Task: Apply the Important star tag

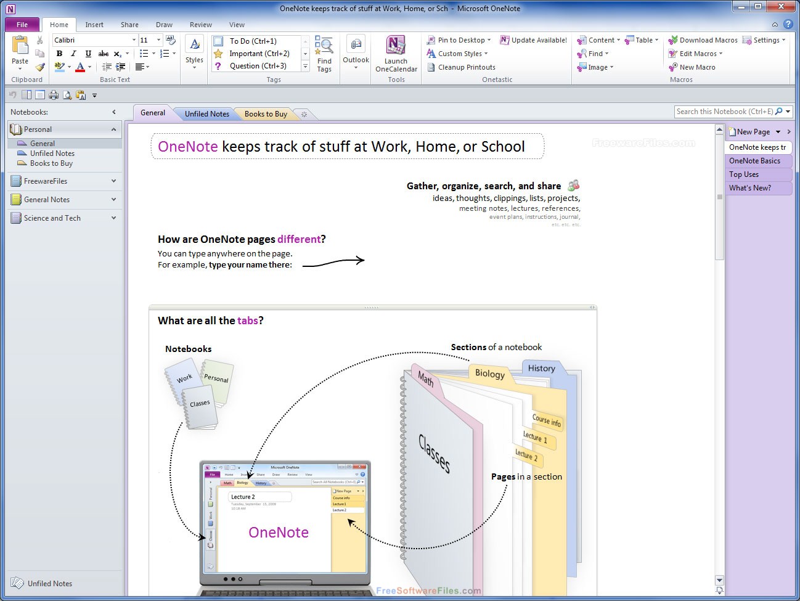Action: pos(218,54)
